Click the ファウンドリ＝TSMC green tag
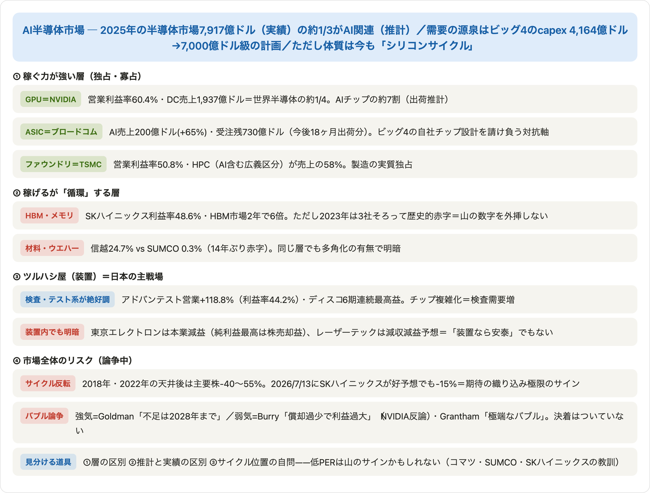The height and width of the screenshot is (493, 650). pos(63,164)
